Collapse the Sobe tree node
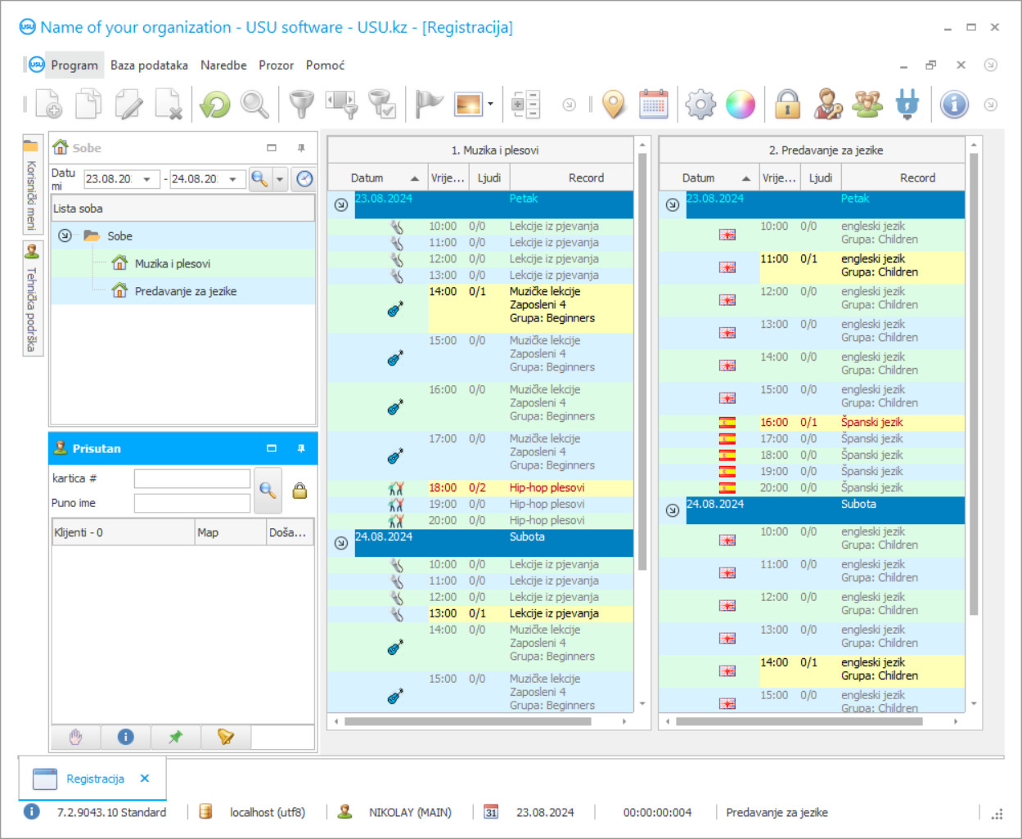 [65, 236]
